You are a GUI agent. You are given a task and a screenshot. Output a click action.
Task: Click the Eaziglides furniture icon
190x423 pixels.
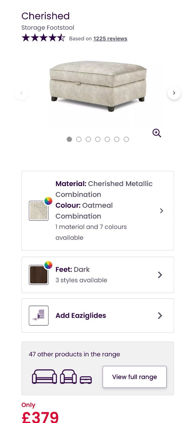tap(39, 316)
